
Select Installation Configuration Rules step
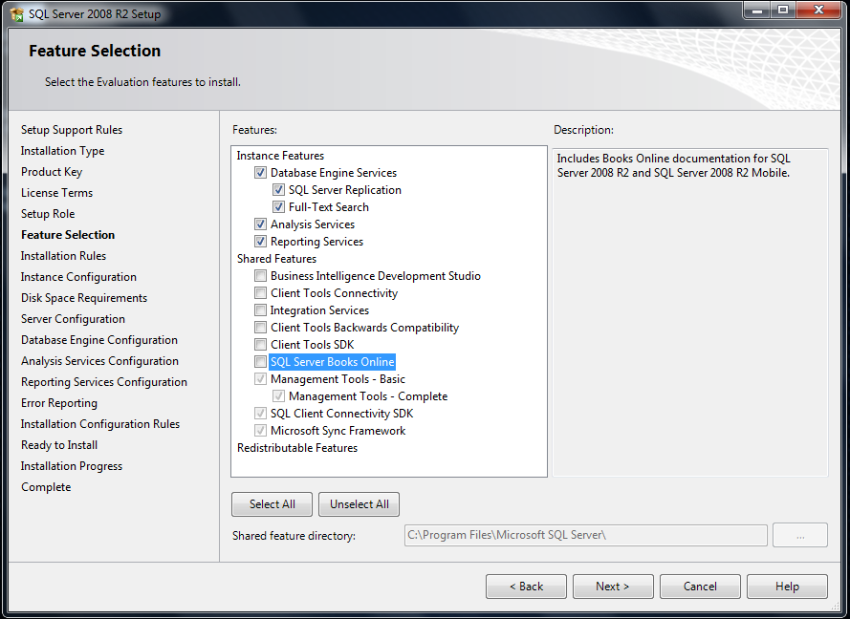tap(100, 424)
